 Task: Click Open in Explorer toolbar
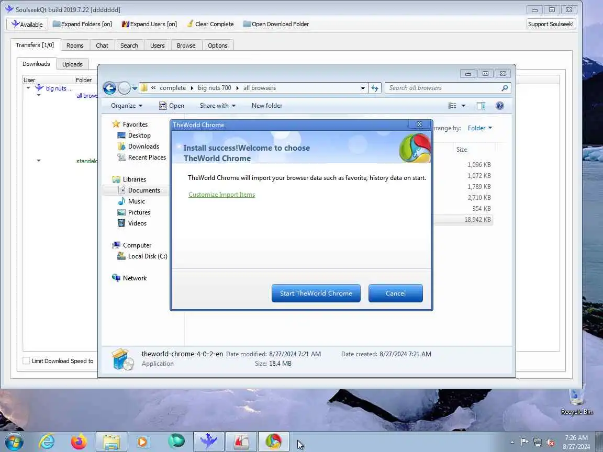click(x=172, y=106)
